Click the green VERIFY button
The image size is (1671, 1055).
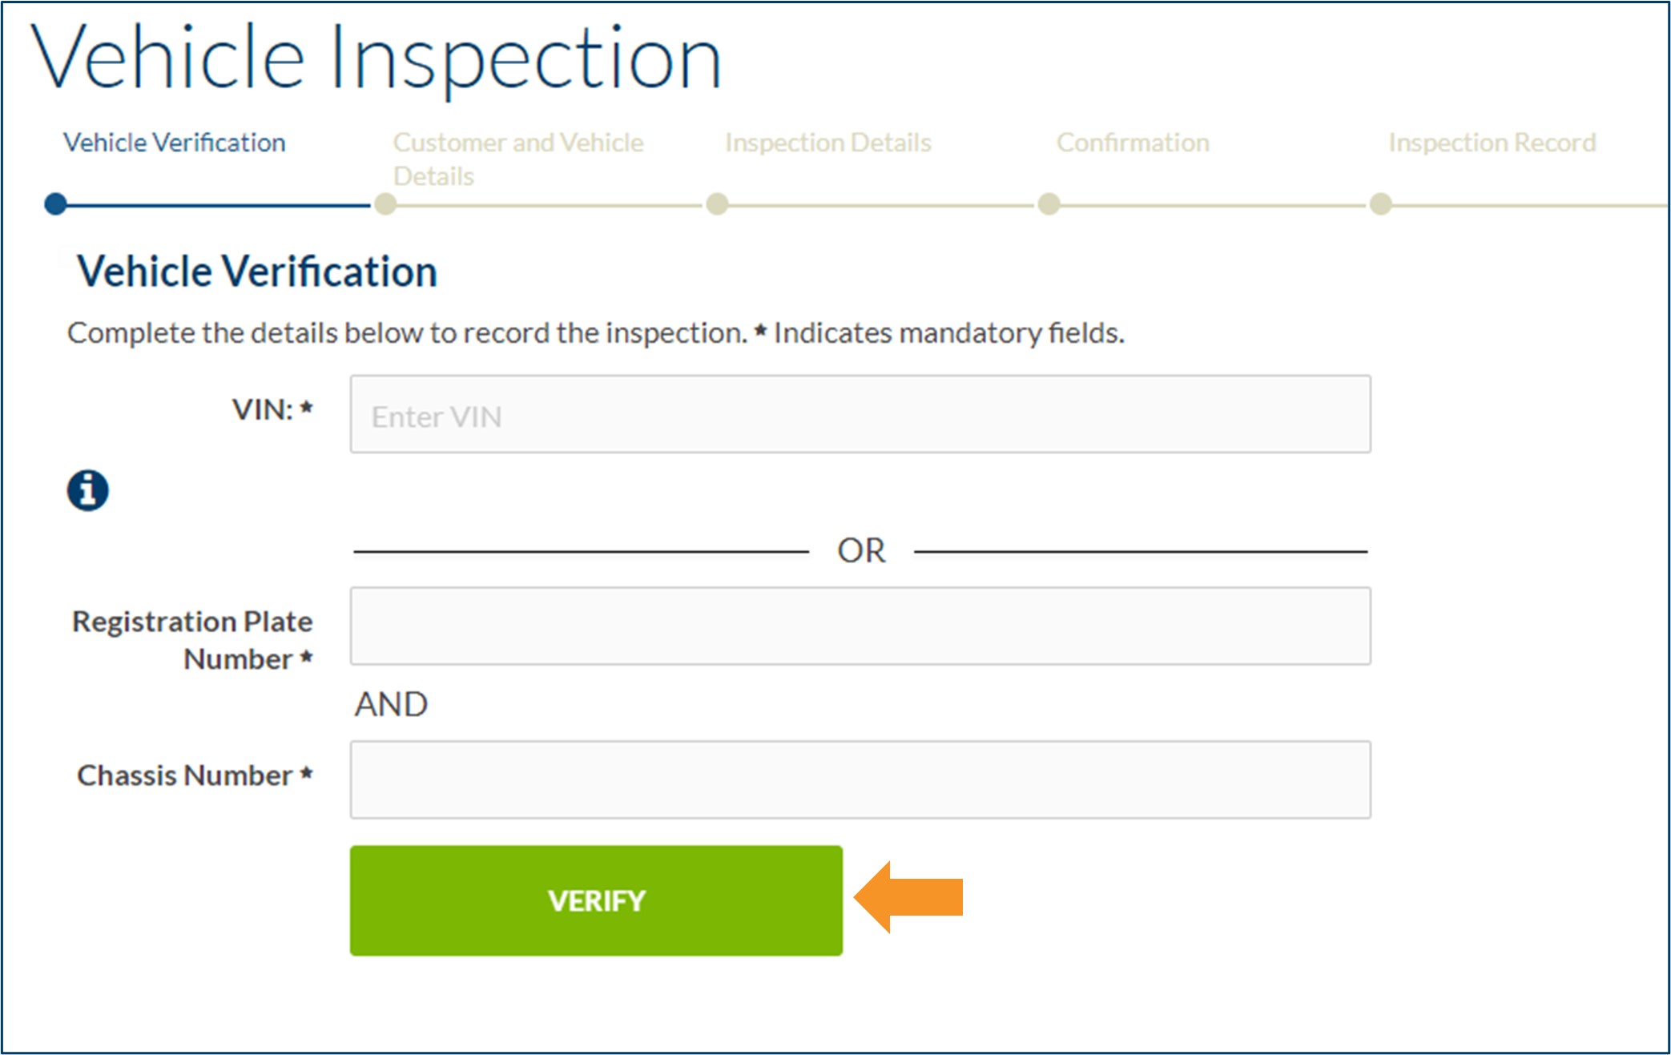point(595,900)
